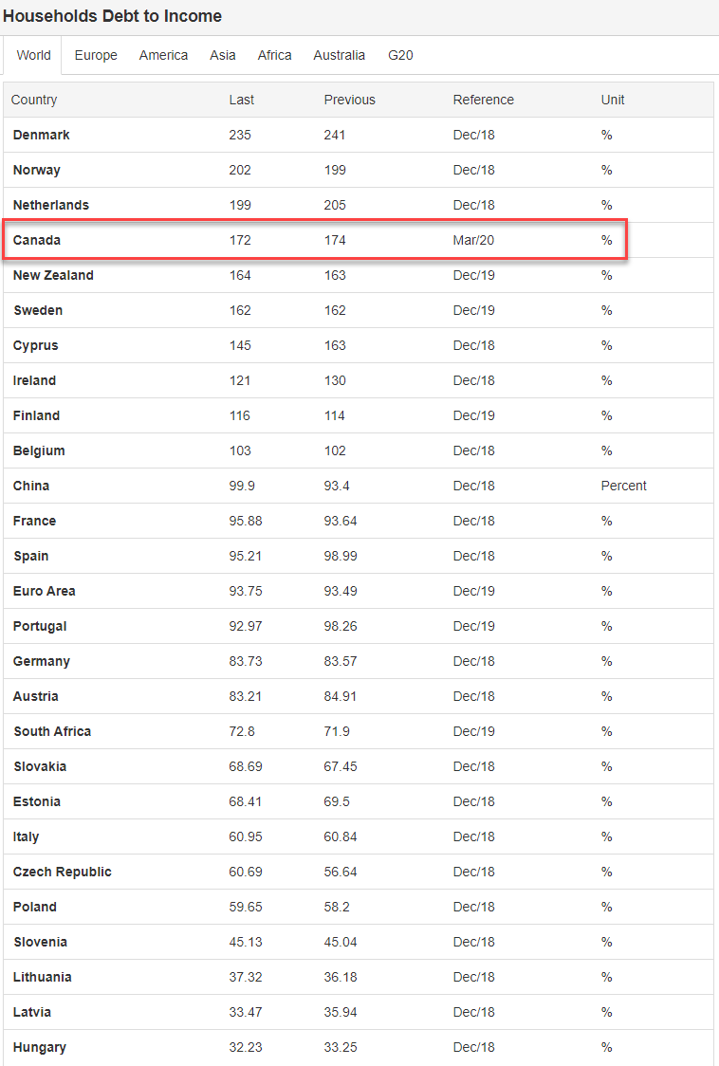The image size is (719, 1066).
Task: Click the Netherlands country link
Action: (50, 205)
